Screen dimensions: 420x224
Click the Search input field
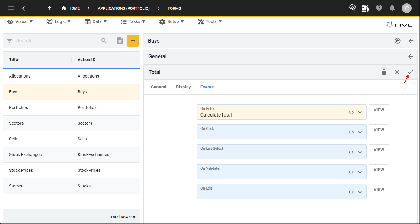pos(57,41)
